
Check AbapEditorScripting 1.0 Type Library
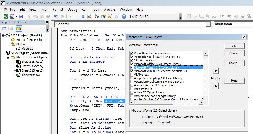click(x=132, y=78)
